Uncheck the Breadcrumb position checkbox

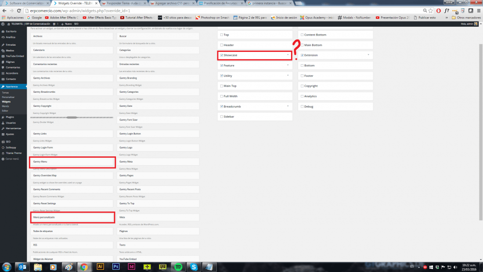[221, 106]
